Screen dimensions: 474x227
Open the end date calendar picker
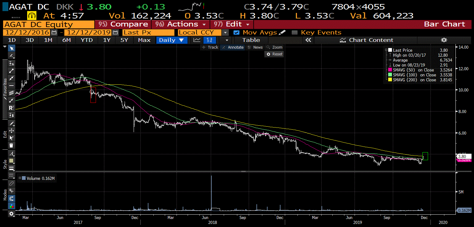[116, 32]
